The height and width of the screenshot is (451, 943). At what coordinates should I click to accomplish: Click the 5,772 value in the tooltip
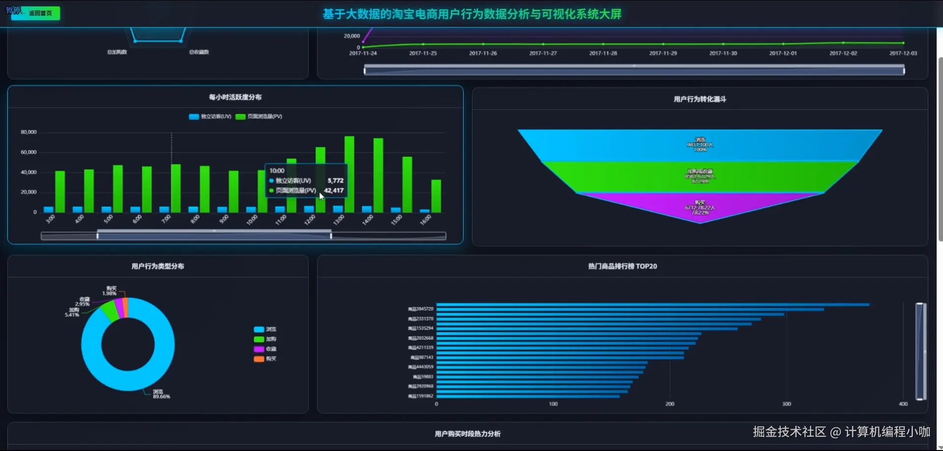point(336,181)
